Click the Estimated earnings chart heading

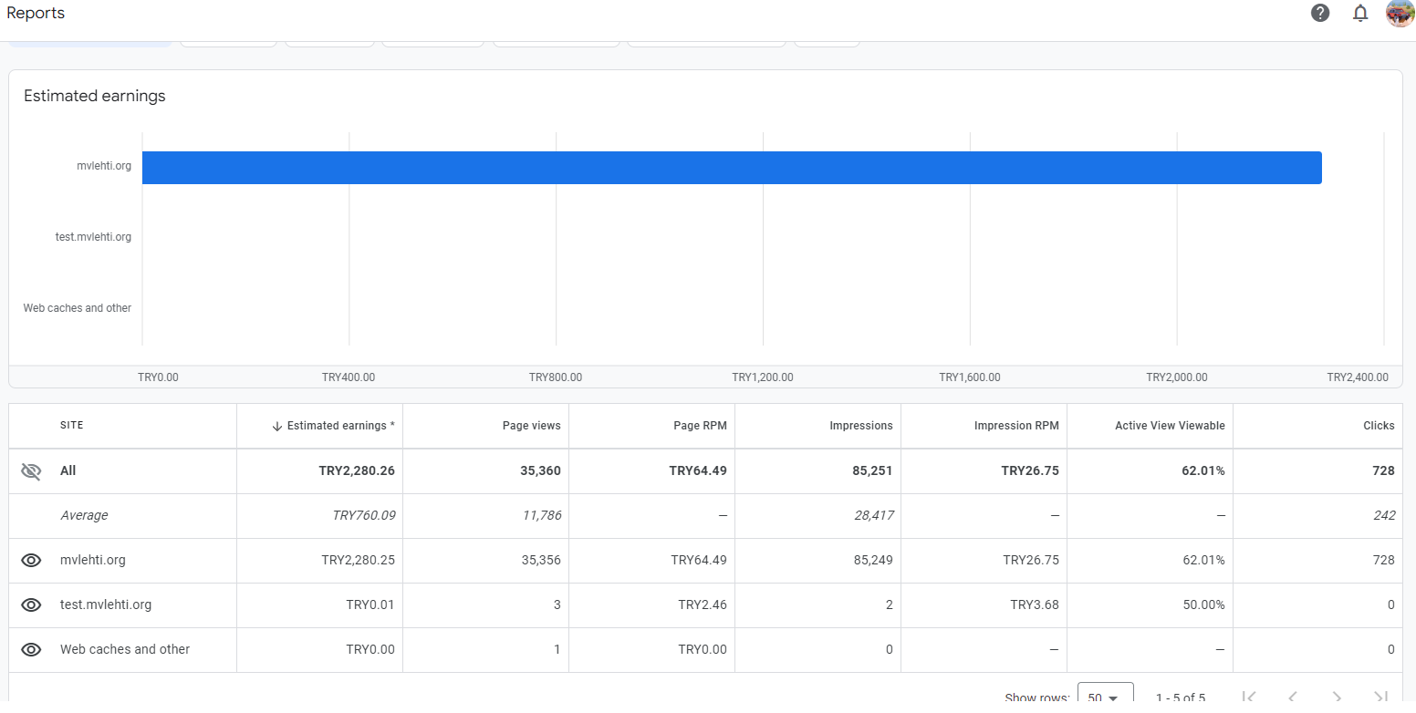[95, 96]
